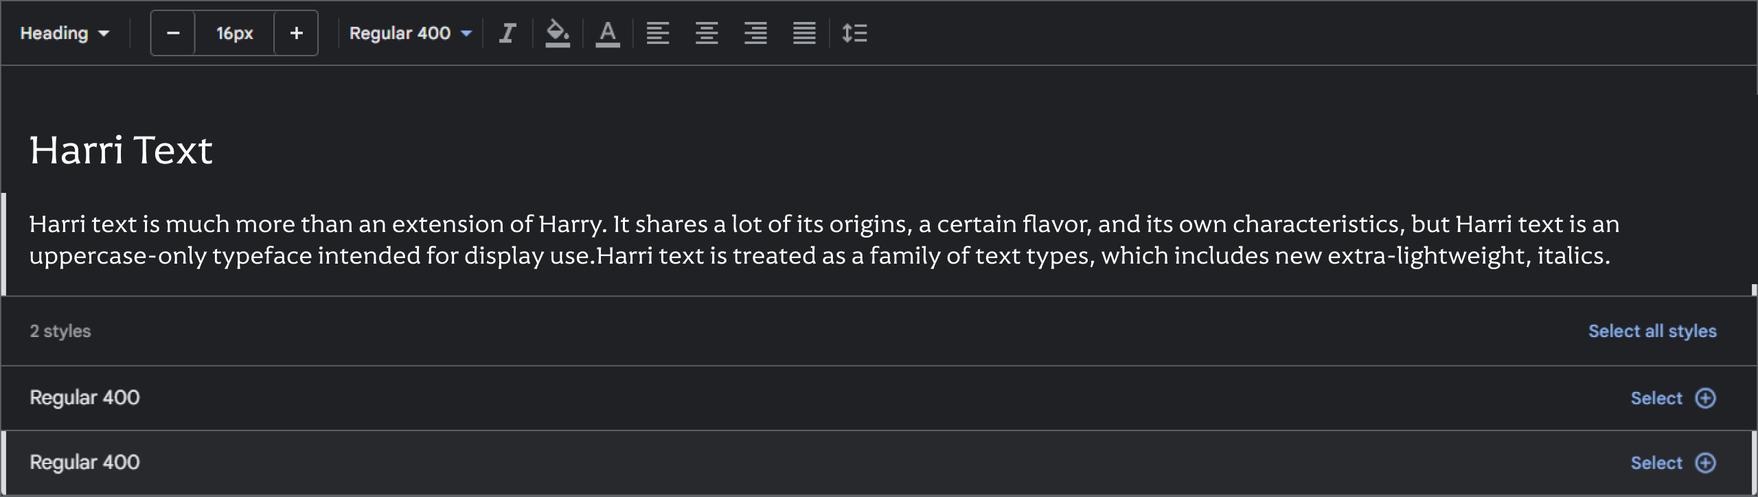This screenshot has width=1758, height=497.
Task: Open the text color tool
Action: coord(608,33)
